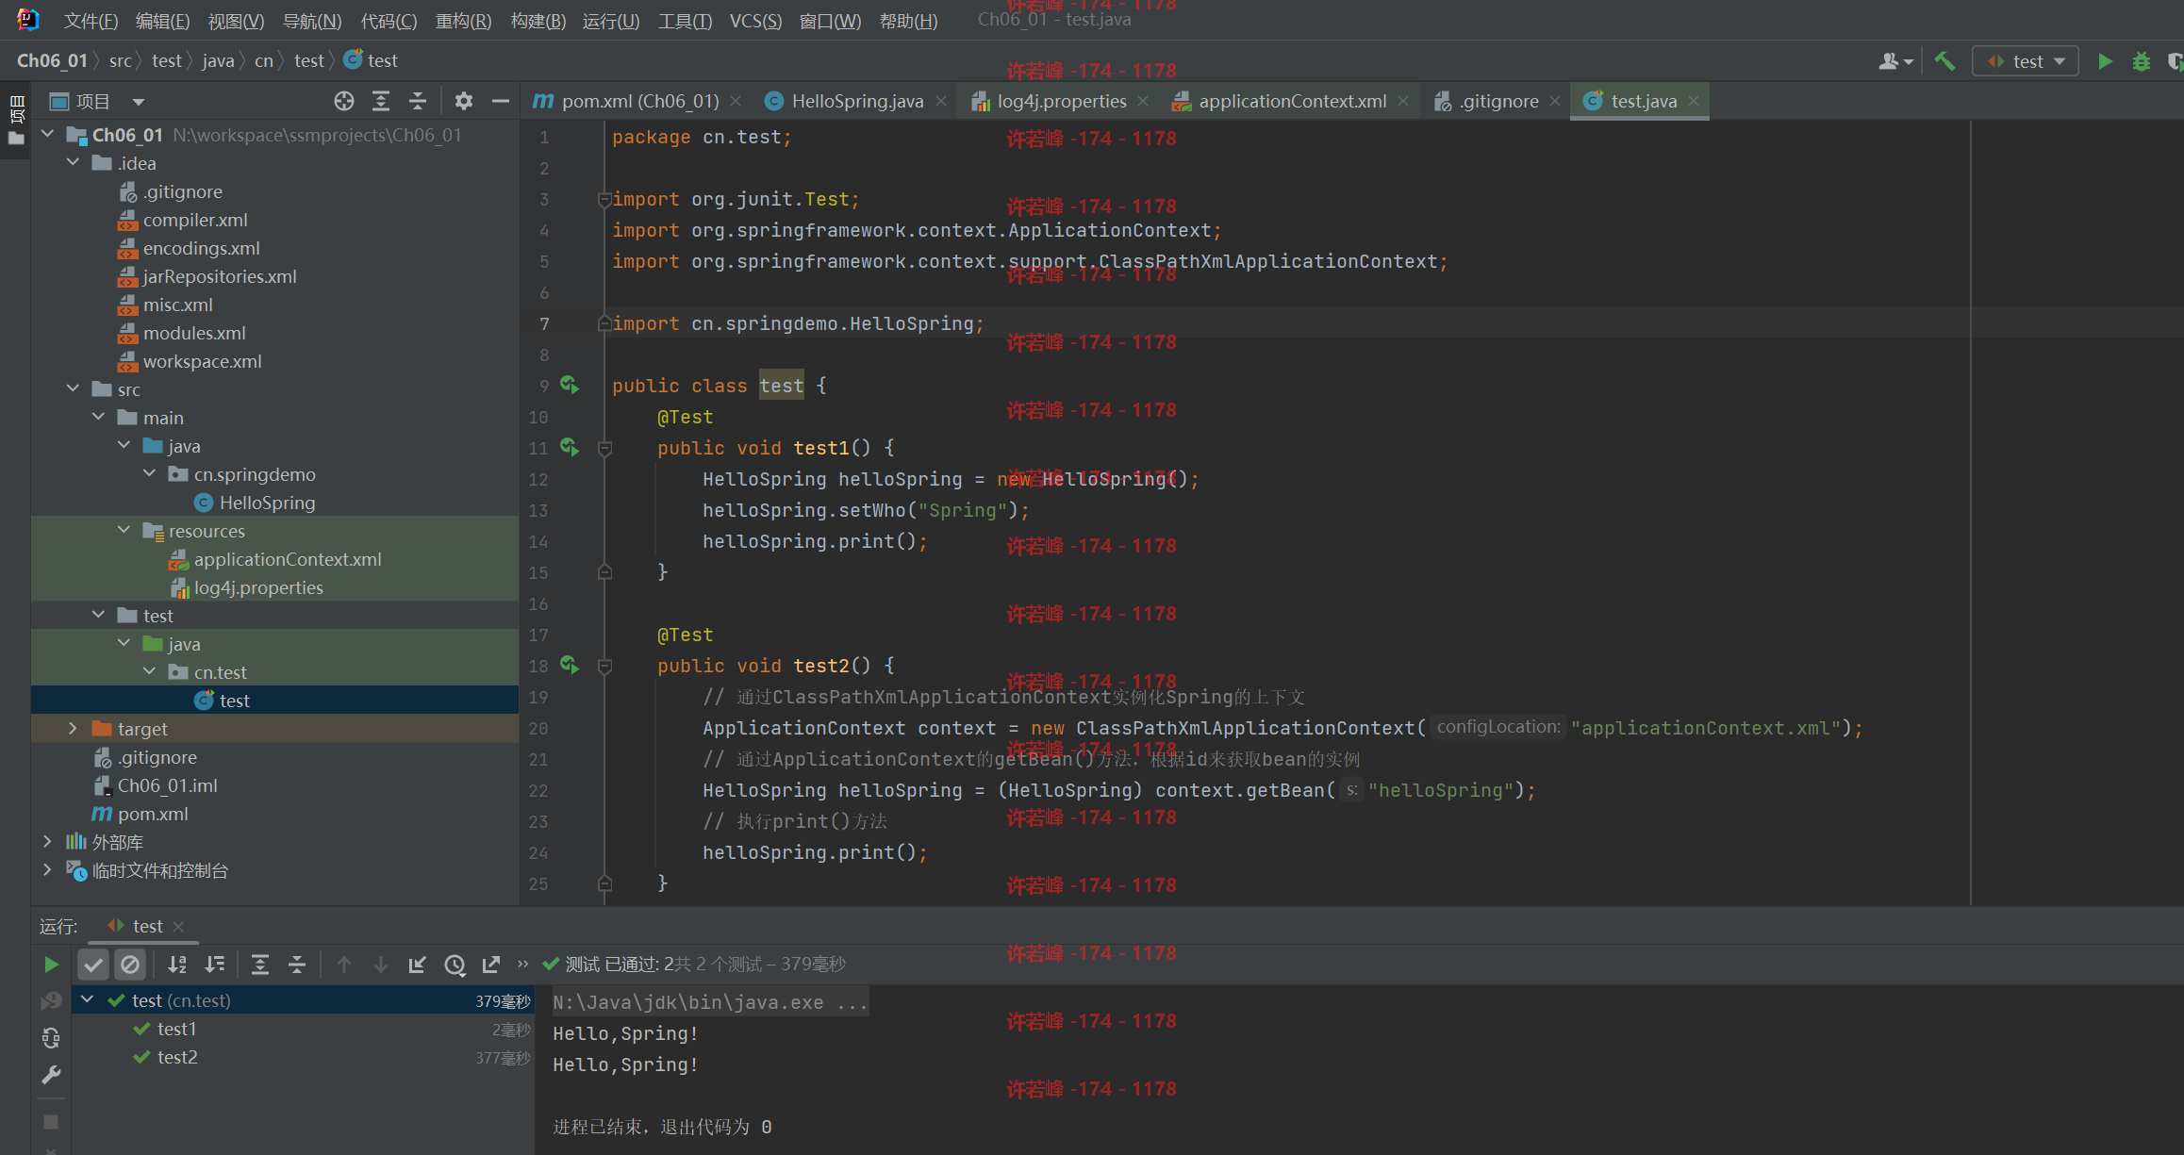This screenshot has height=1155, width=2184.
Task: Click run gutter icon beside class test
Action: coord(570,385)
